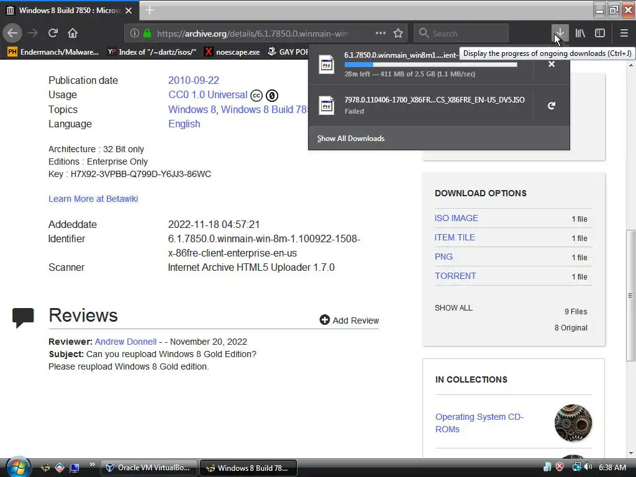Toggle the downloads panel arrow button
Image resolution: width=636 pixels, height=477 pixels.
tap(560, 33)
